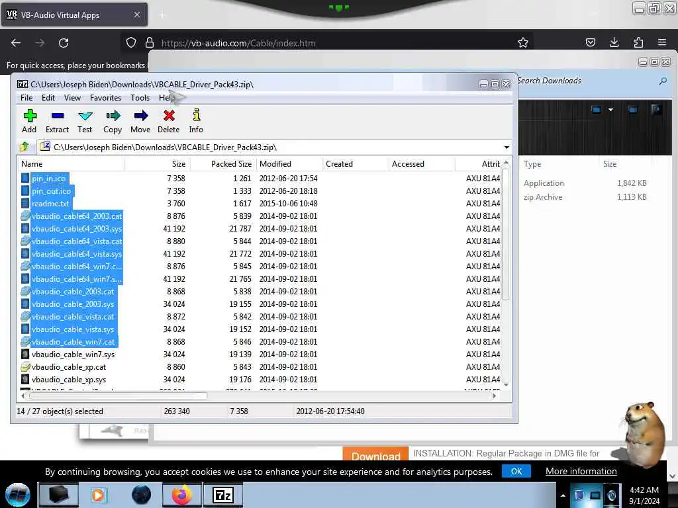678x508 pixels.
Task: Open the View menu in 7-Zip
Action: (72, 98)
